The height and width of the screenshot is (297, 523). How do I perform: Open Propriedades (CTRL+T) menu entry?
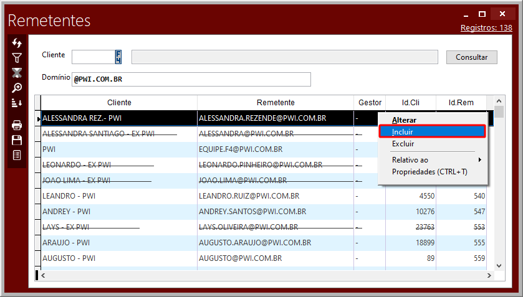click(429, 172)
